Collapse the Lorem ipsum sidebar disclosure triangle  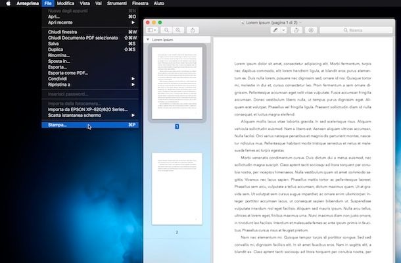coord(147,39)
